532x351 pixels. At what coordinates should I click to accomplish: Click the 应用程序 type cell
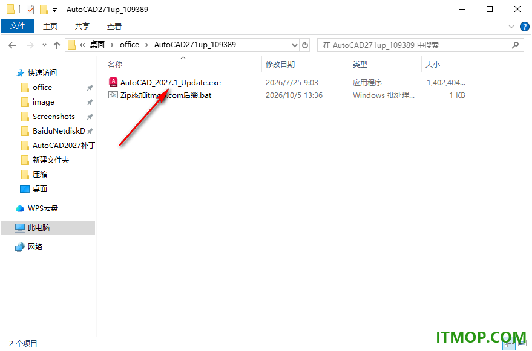[x=367, y=83]
